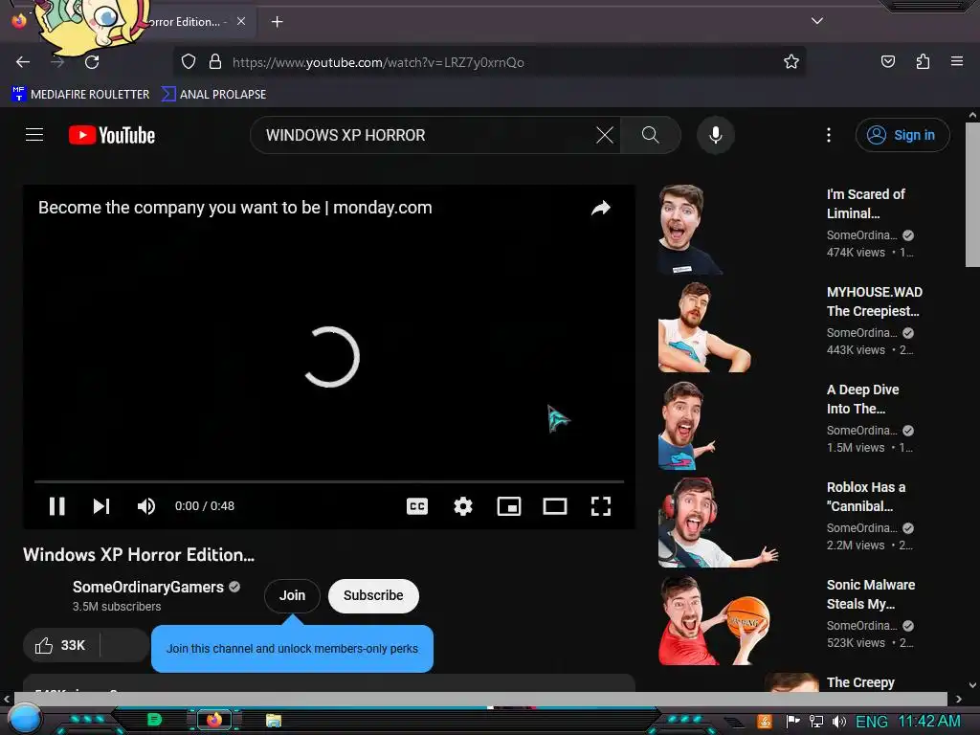Viewport: 980px width, 735px height.
Task: Open the browser extensions puzzle icon
Action: pos(923,61)
